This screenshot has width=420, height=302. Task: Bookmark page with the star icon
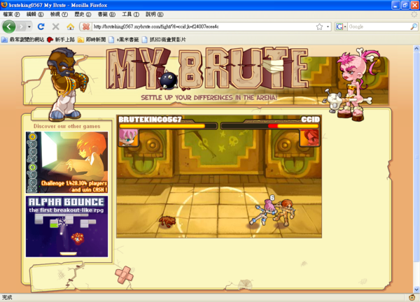(x=319, y=27)
